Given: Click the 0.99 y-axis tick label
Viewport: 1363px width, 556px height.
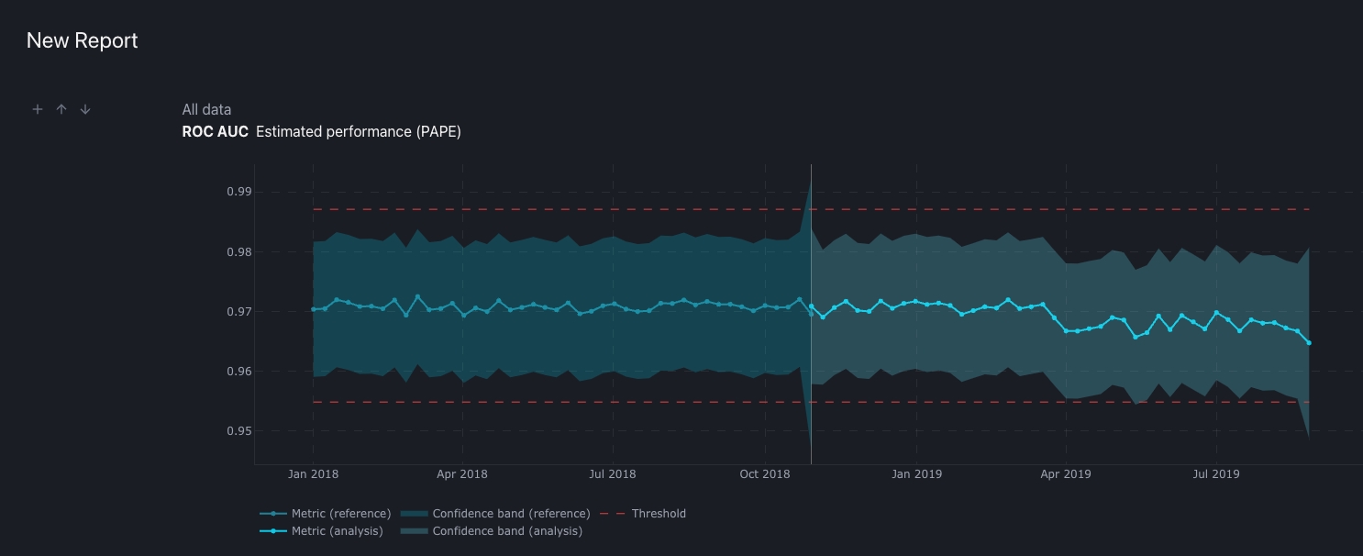Looking at the screenshot, I should (x=238, y=193).
